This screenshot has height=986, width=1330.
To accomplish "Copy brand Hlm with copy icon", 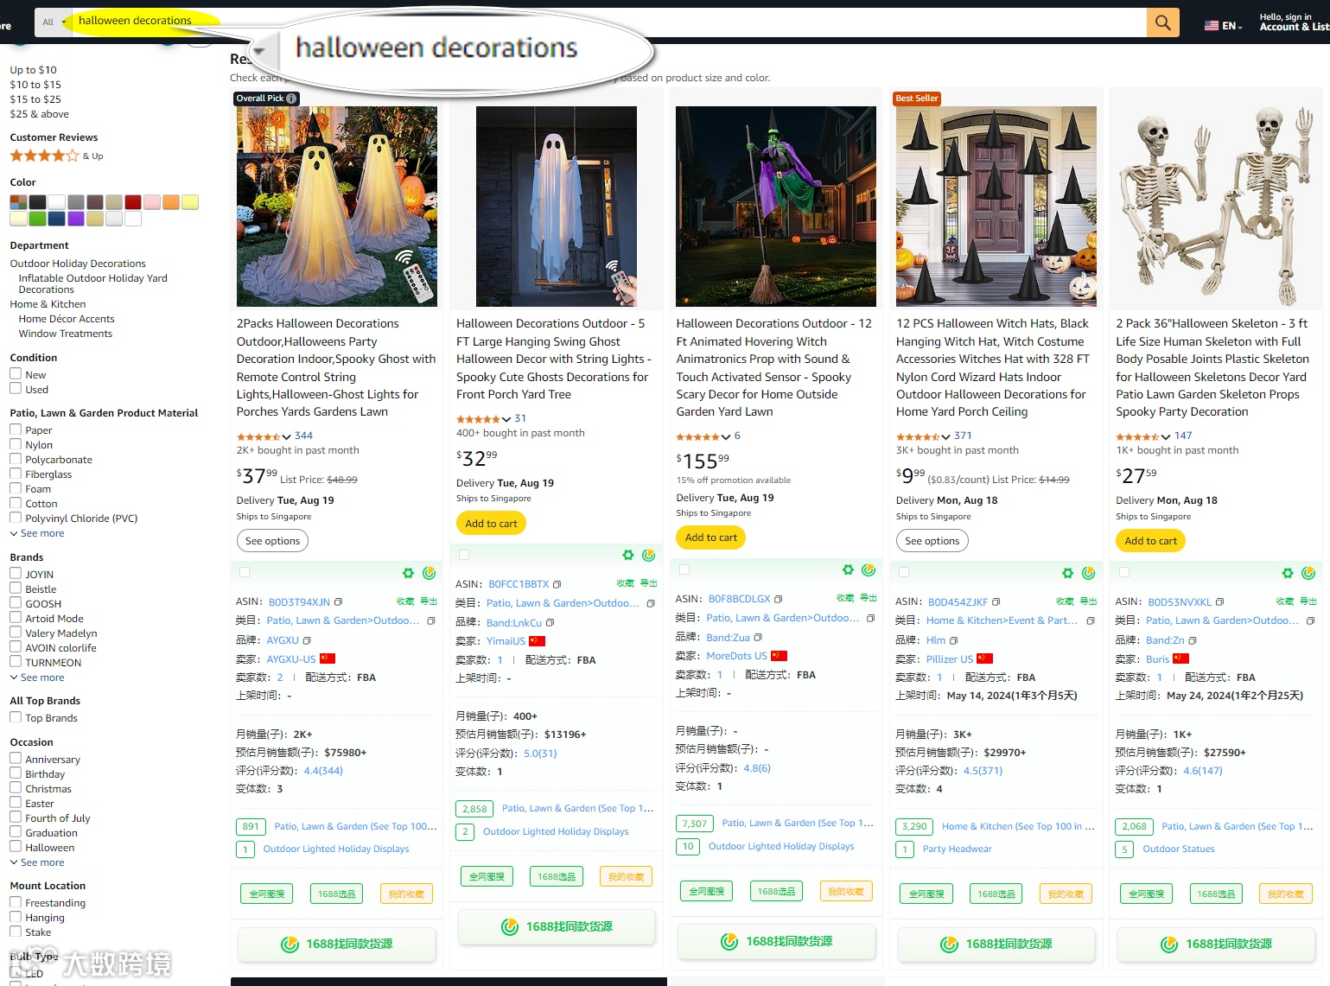I will click(x=953, y=640).
